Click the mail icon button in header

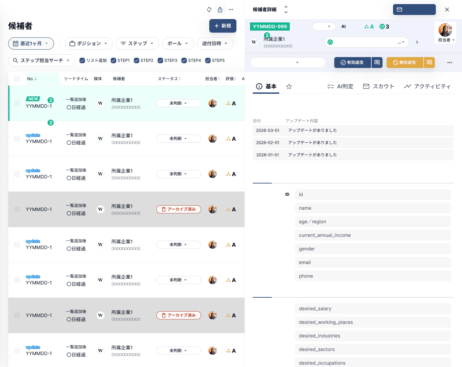tap(414, 10)
